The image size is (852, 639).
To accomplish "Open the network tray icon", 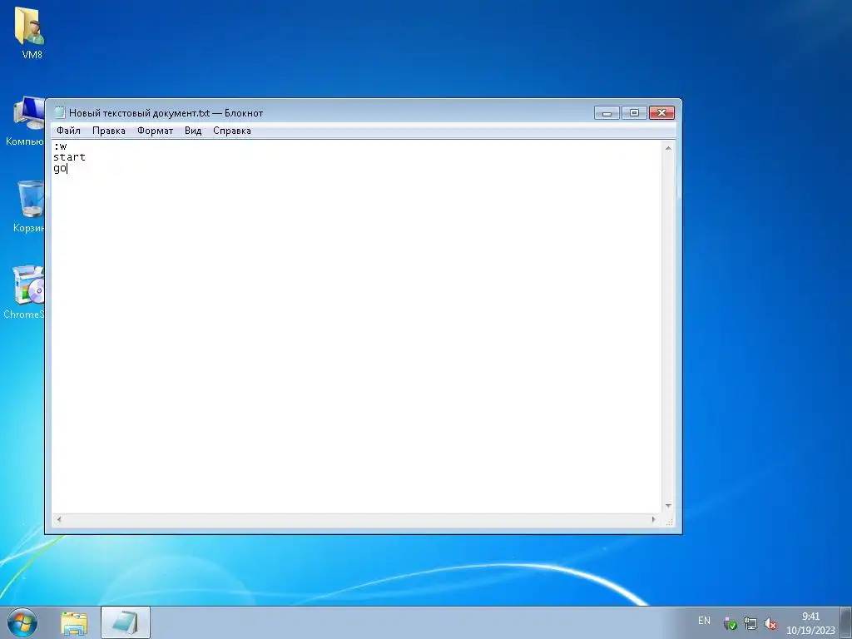I will (x=750, y=624).
